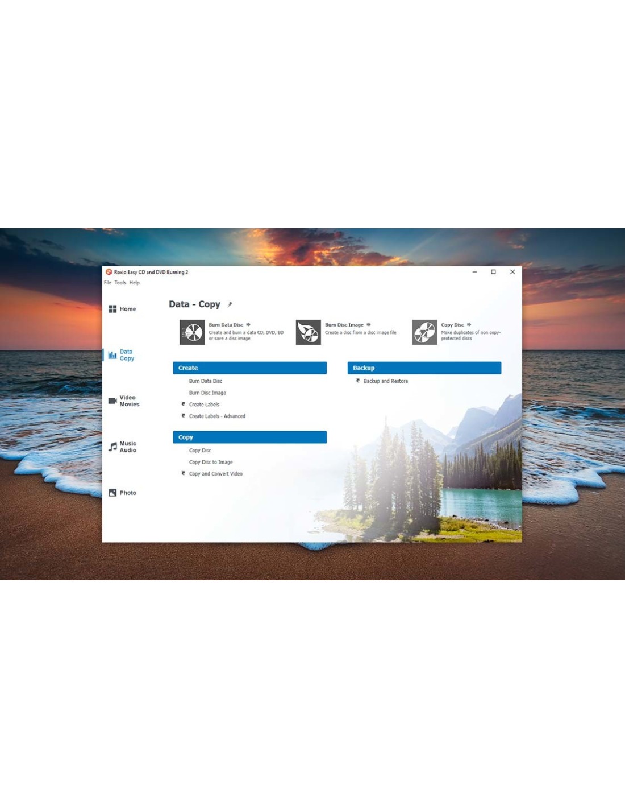Click the arrow next to Copy Disc title
Screen dimensions: 625x809
469,325
